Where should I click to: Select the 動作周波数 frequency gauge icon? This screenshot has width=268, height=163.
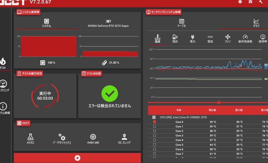(245, 39)
